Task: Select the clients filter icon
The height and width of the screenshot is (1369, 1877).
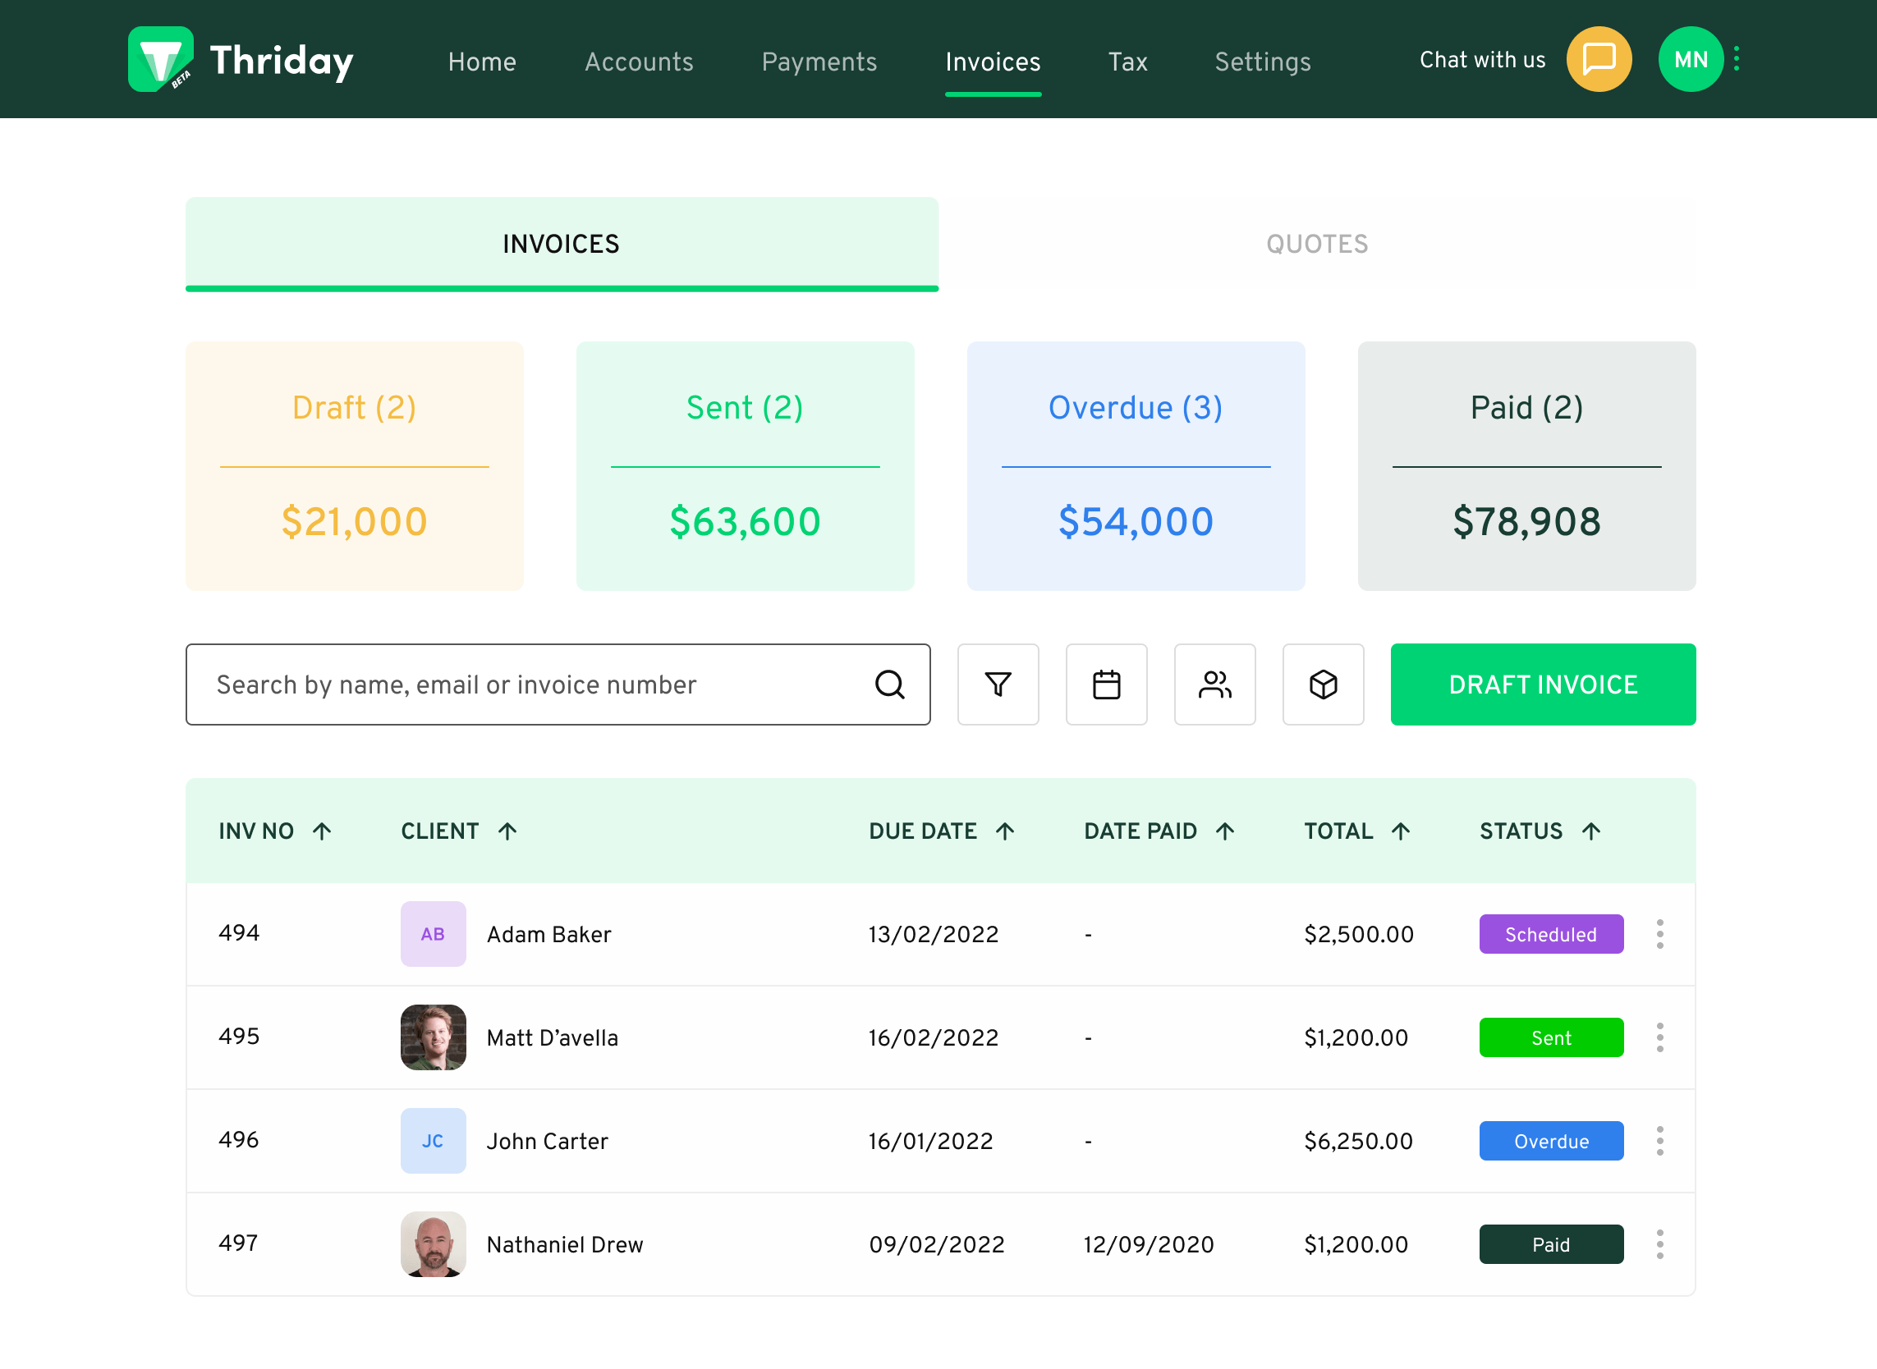Action: [1214, 684]
